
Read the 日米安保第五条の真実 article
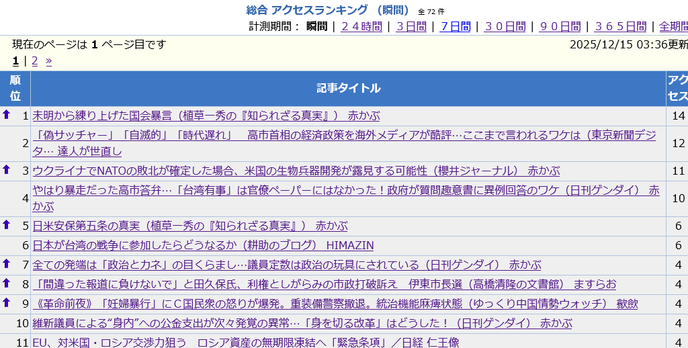[x=189, y=226]
